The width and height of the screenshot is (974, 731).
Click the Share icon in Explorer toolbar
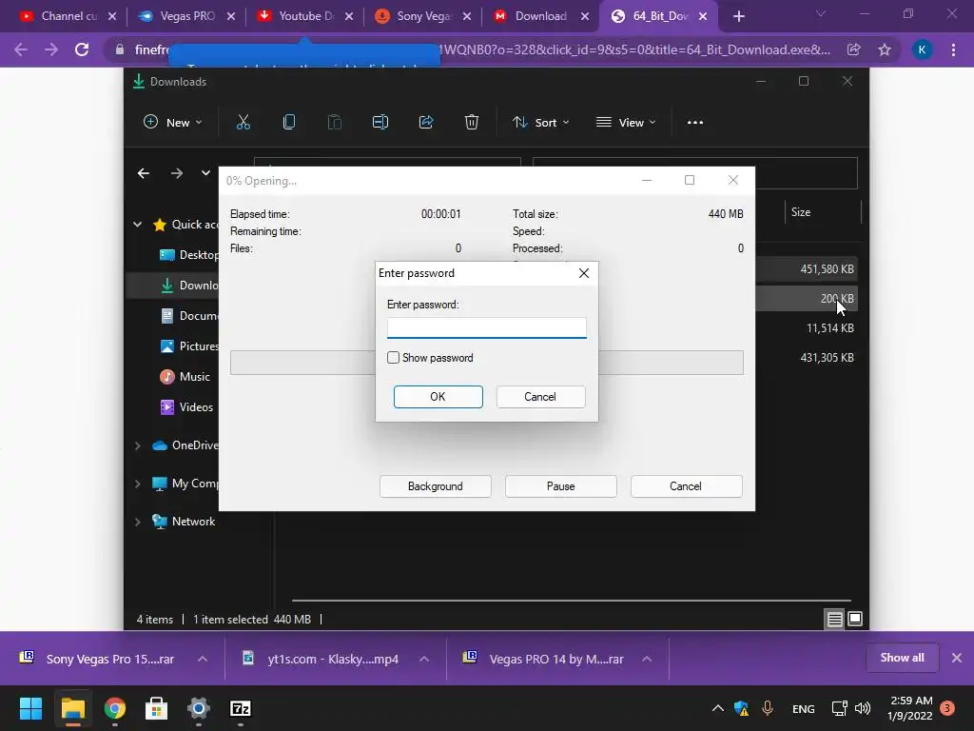(426, 123)
